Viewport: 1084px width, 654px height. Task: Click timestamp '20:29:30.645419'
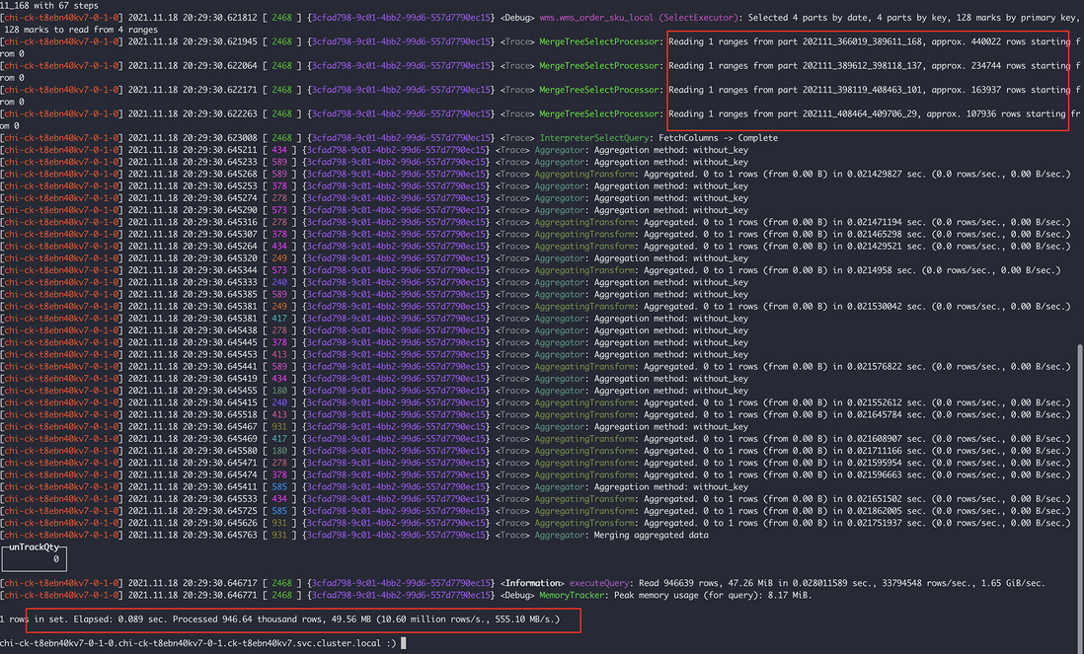220,379
